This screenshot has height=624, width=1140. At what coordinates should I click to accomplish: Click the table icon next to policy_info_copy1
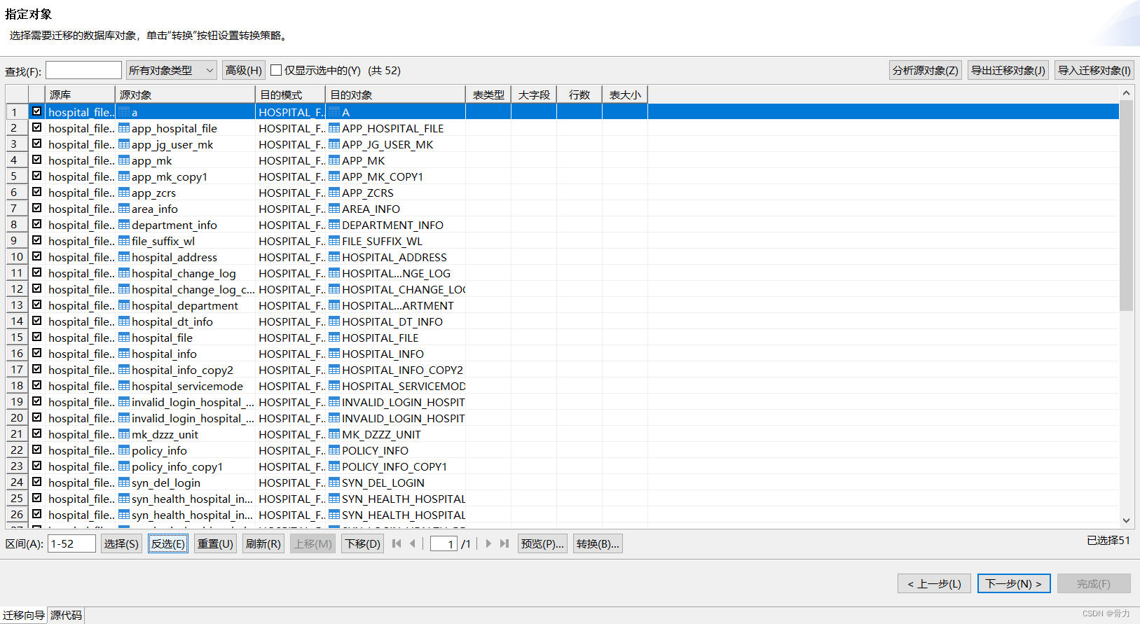click(x=124, y=466)
